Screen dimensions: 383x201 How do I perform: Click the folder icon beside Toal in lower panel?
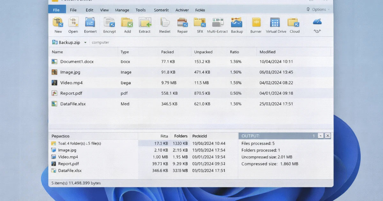click(x=54, y=143)
